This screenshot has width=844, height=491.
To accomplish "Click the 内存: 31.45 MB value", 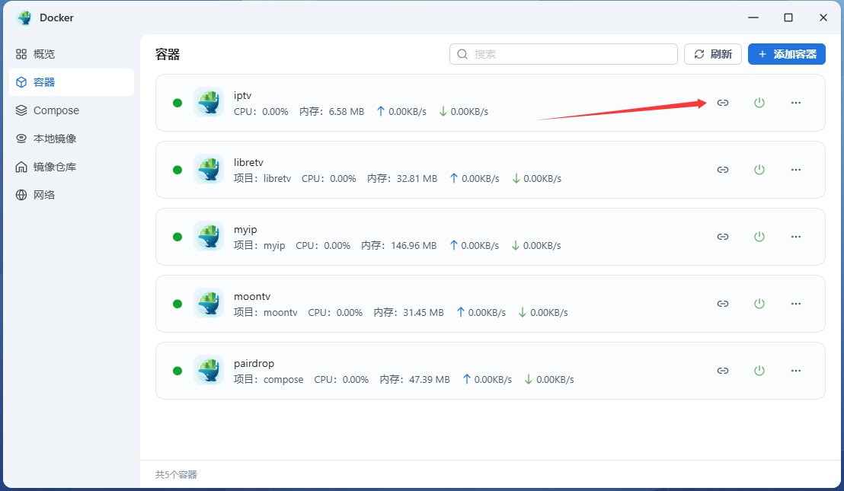I will click(x=408, y=312).
